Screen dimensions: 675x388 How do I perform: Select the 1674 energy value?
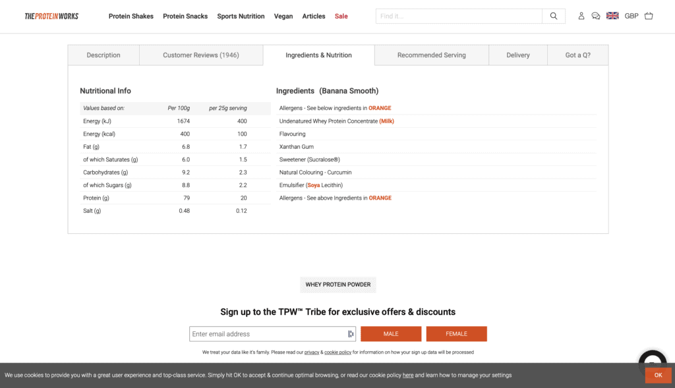pos(183,121)
